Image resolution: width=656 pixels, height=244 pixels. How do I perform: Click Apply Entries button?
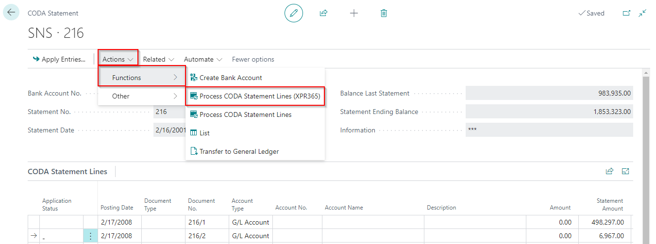click(59, 59)
